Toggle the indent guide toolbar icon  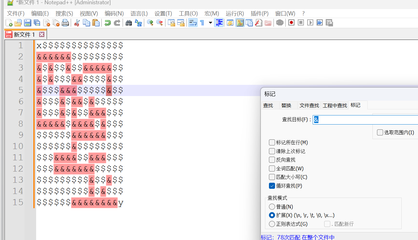click(x=219, y=23)
